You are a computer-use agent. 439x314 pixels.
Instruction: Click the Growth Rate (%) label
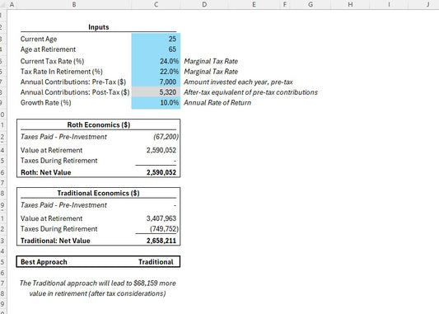pos(45,103)
